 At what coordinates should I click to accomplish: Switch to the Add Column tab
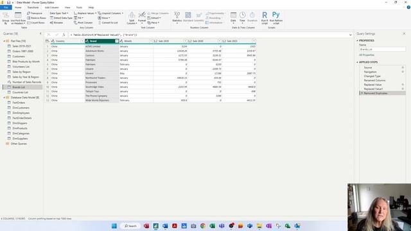click(51, 8)
